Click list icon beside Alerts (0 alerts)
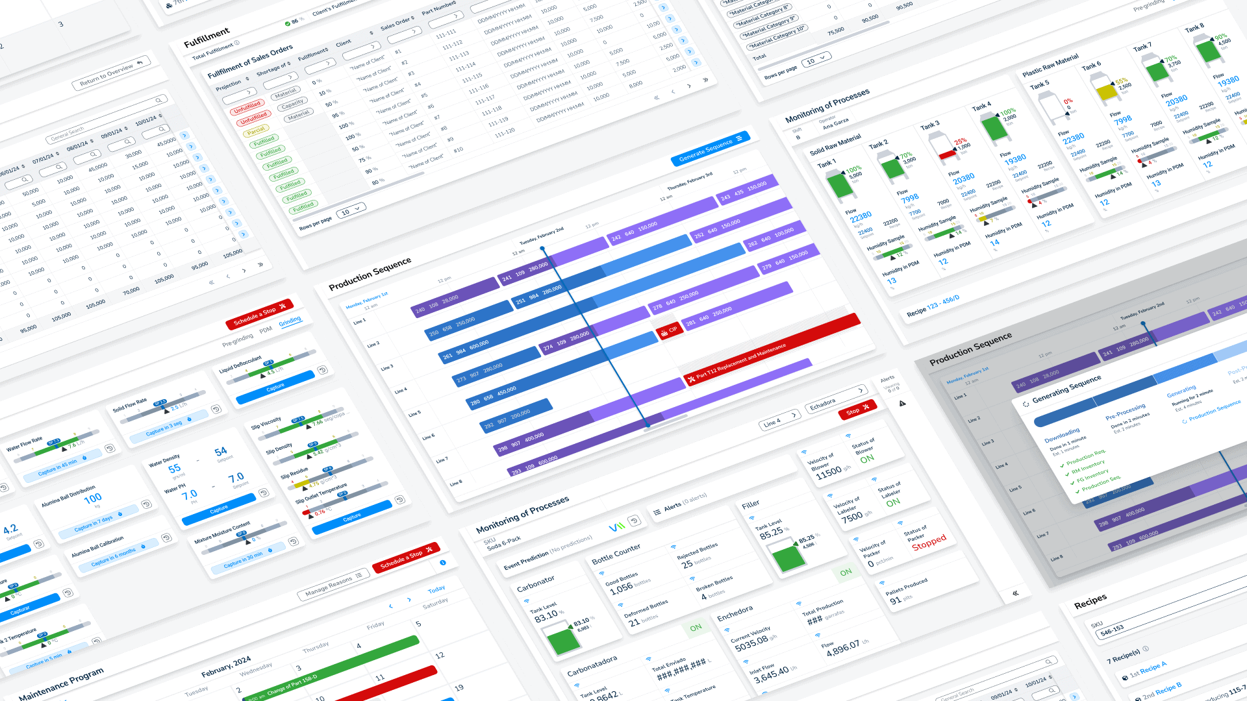Screen dimensions: 1247x701 pos(657,512)
